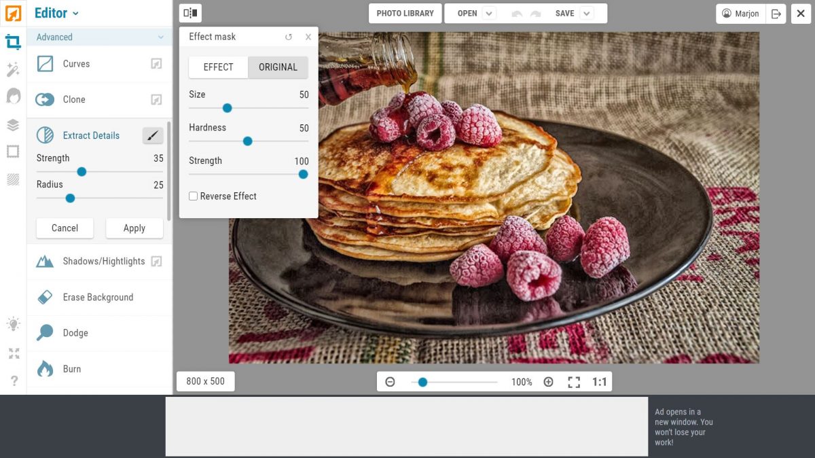Viewport: 815px width, 458px height.
Task: Click the before/after split view icon
Action: 190,12
